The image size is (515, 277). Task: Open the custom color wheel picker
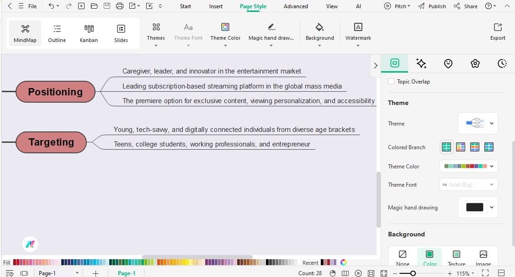point(344,262)
